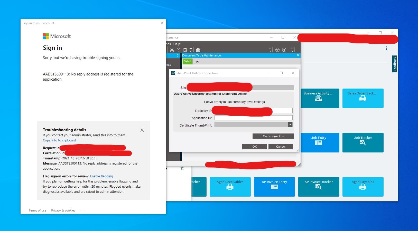Click the Feedback side tab
The image size is (418, 231).
pos(395,64)
